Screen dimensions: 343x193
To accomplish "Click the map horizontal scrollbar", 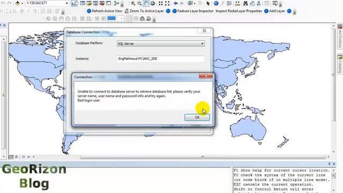I will pyautogui.click(x=203, y=157).
